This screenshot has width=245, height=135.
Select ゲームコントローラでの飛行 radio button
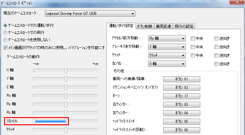click(5, 33)
